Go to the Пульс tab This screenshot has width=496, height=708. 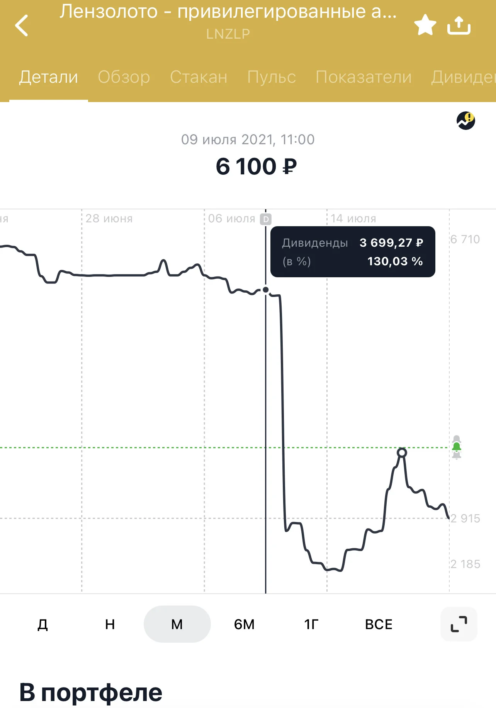click(272, 77)
